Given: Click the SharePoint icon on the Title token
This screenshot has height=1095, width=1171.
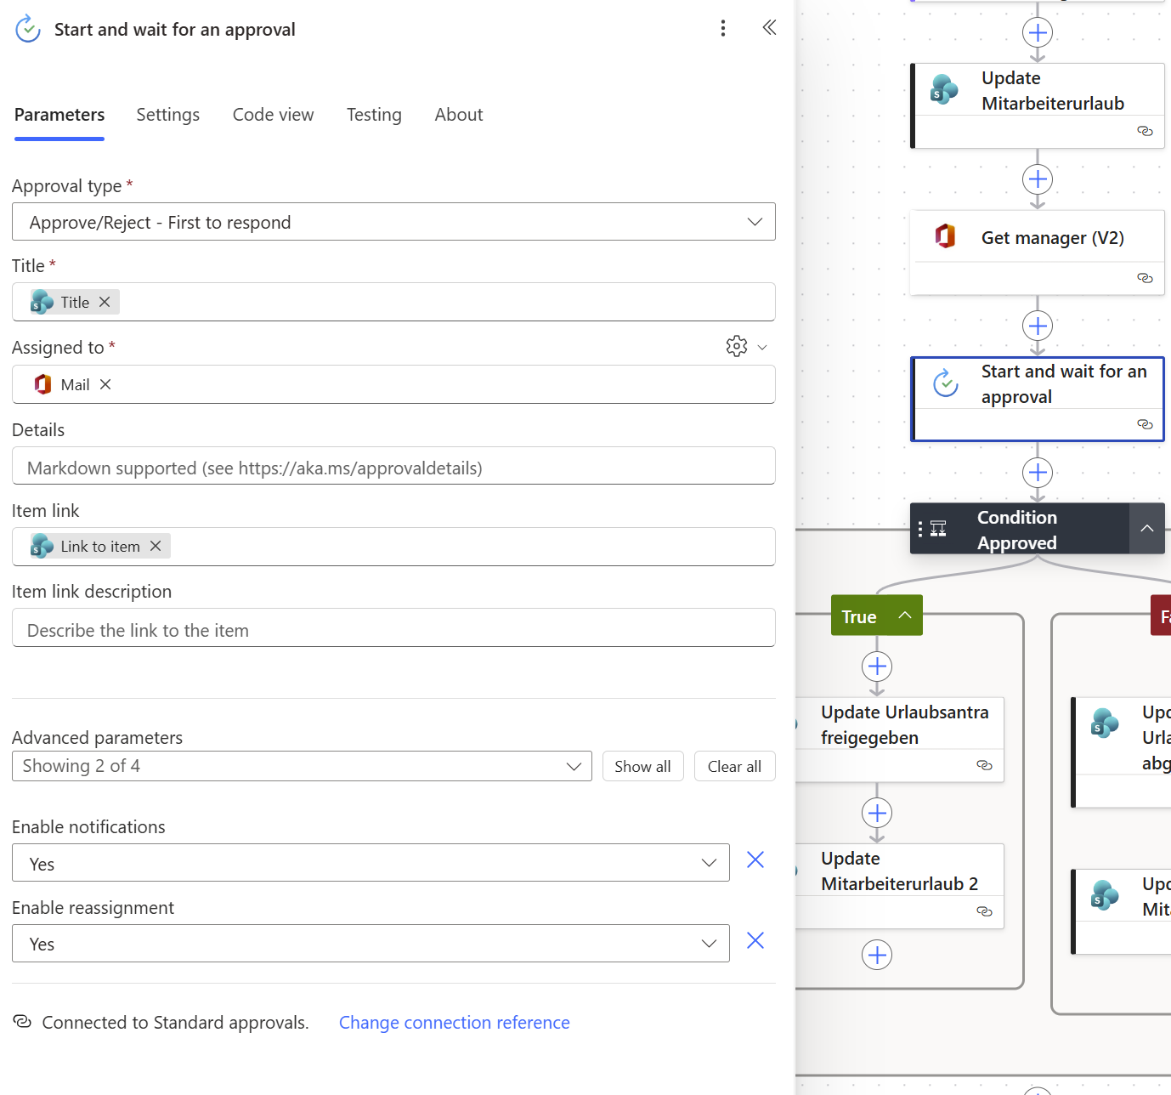Looking at the screenshot, I should point(43,301).
